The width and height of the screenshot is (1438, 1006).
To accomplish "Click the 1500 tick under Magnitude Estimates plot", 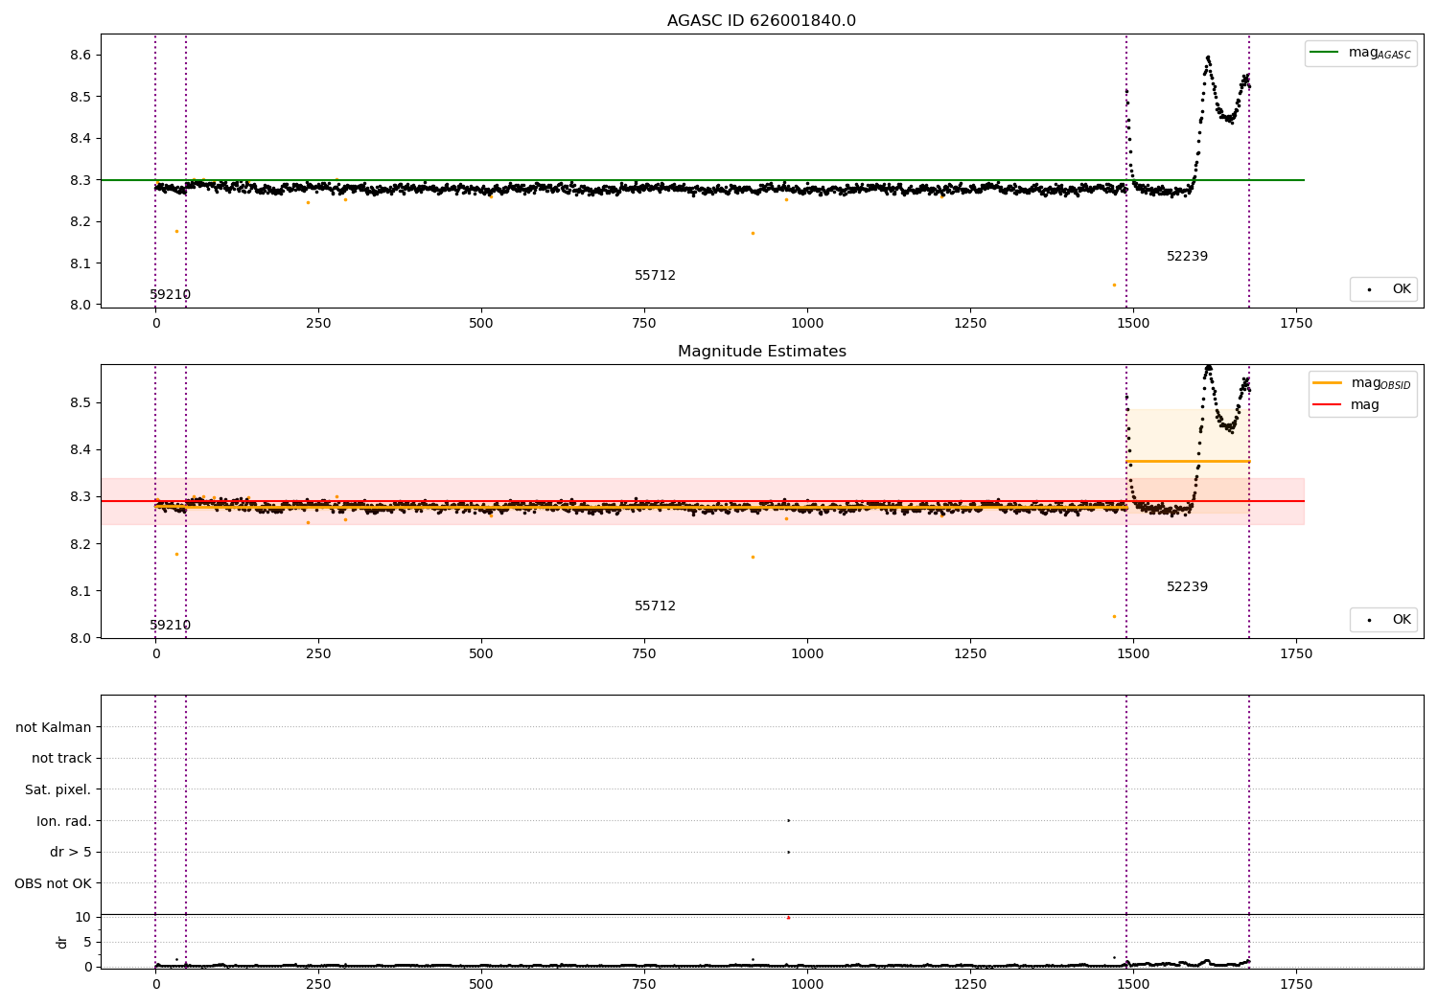I will click(1133, 654).
